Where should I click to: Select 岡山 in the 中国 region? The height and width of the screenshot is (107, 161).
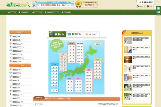coord(63,57)
